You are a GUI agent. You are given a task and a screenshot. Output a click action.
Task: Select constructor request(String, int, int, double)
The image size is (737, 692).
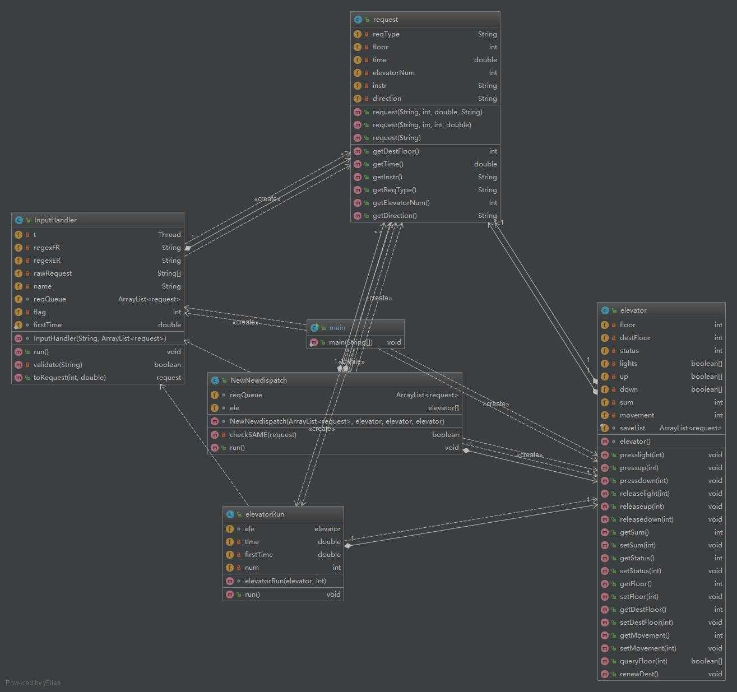point(425,125)
